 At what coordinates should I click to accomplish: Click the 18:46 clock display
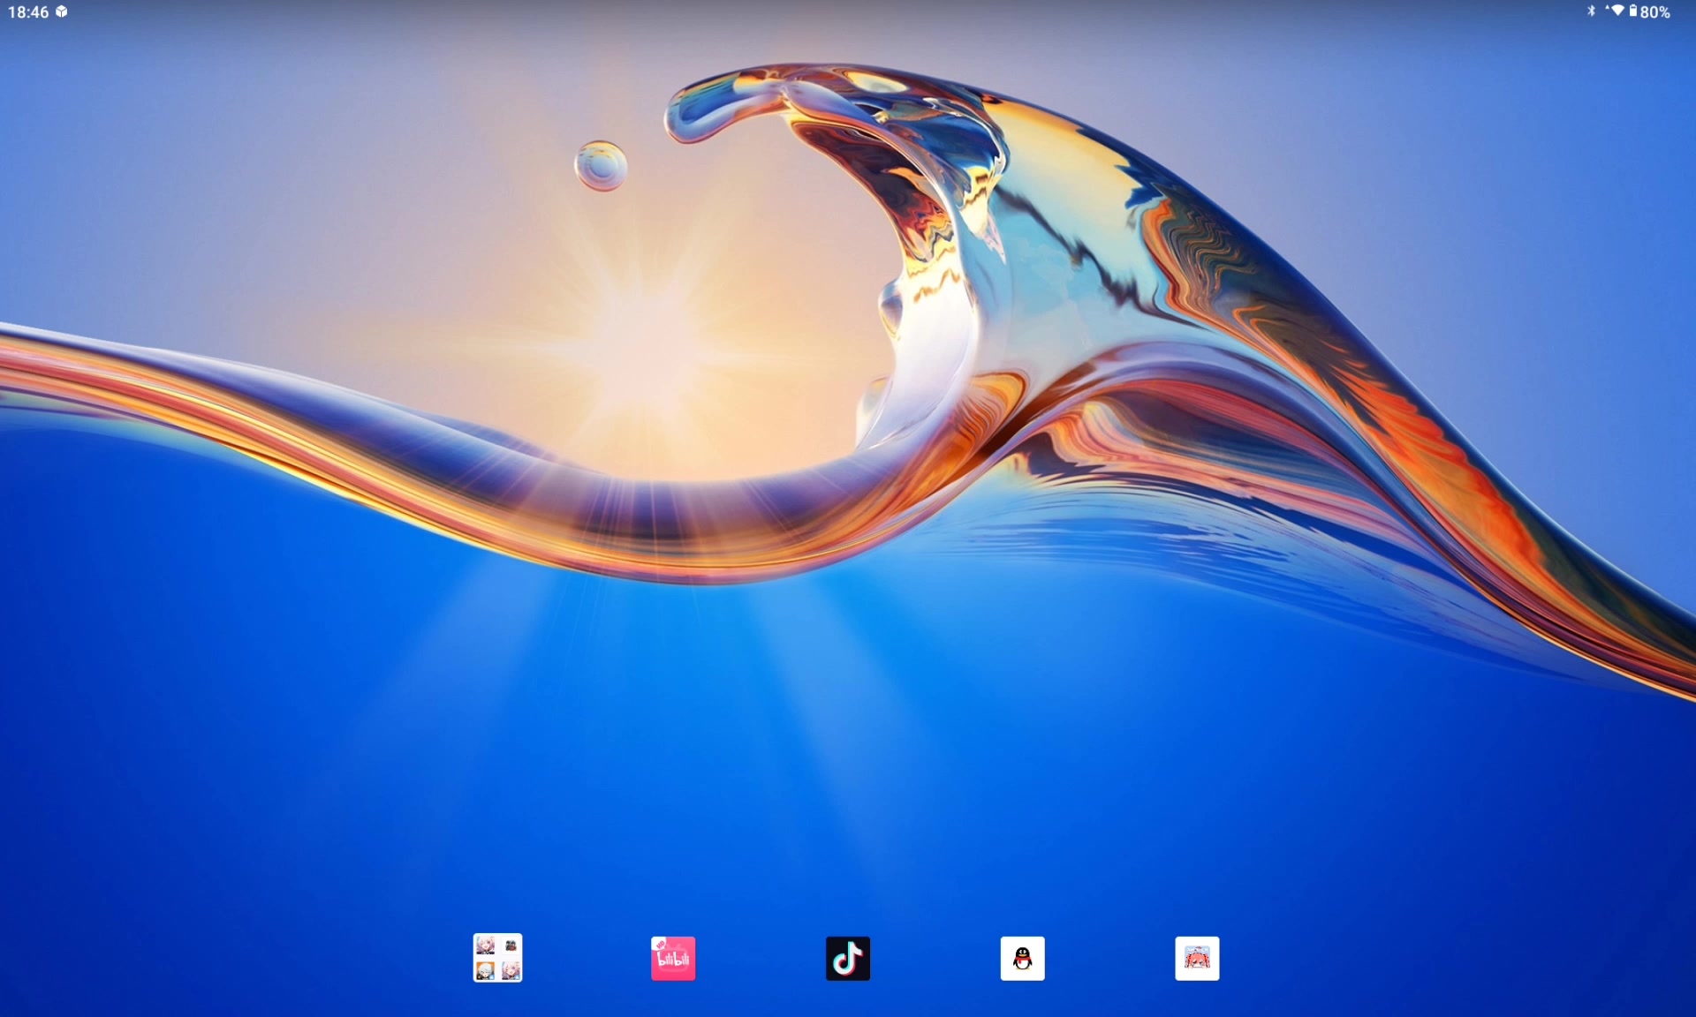tap(28, 11)
